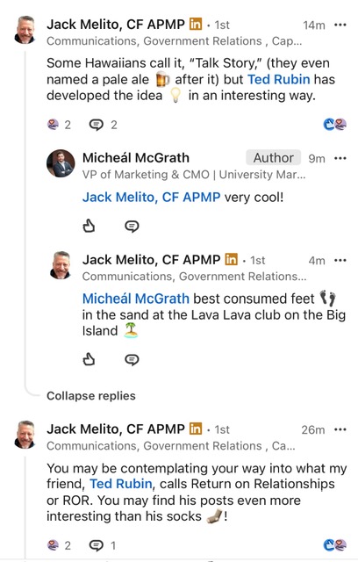The width and height of the screenshot is (358, 562).
Task: Open Ted Rubin mention in Talk Story comment
Action: click(278, 79)
